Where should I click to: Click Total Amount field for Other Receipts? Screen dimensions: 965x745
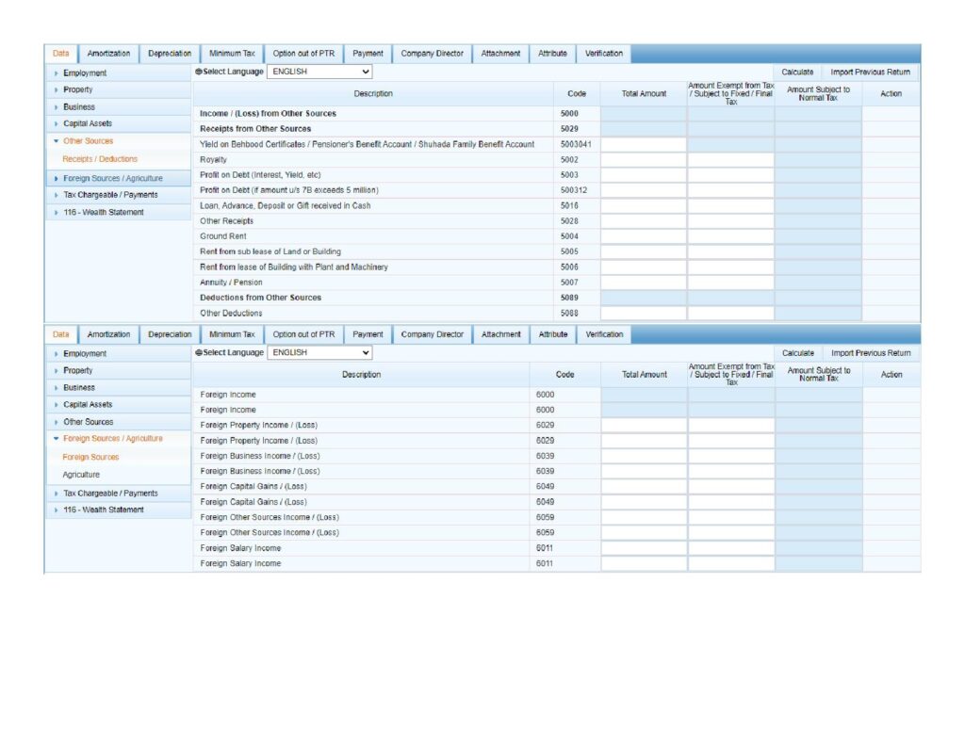[x=644, y=221]
